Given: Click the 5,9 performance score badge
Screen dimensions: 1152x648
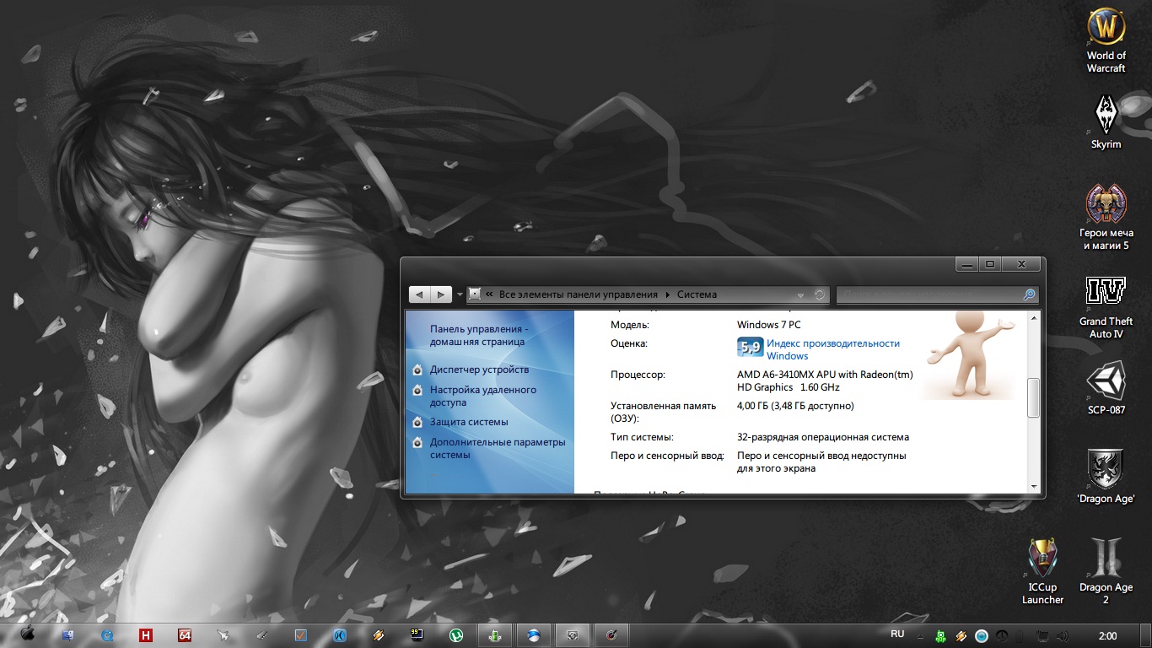Looking at the screenshot, I should point(750,346).
